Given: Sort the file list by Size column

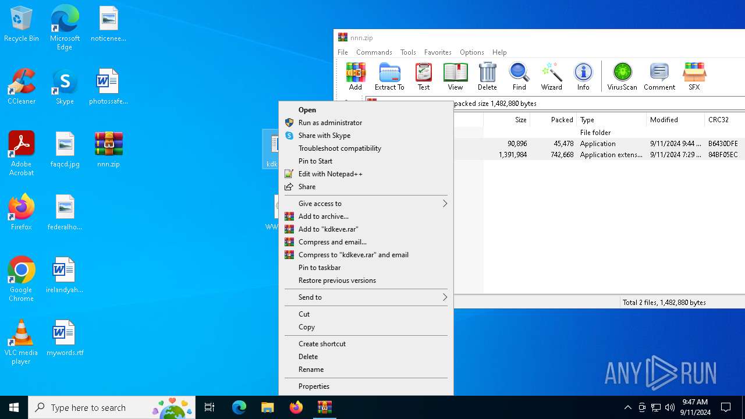Looking at the screenshot, I should (506, 120).
